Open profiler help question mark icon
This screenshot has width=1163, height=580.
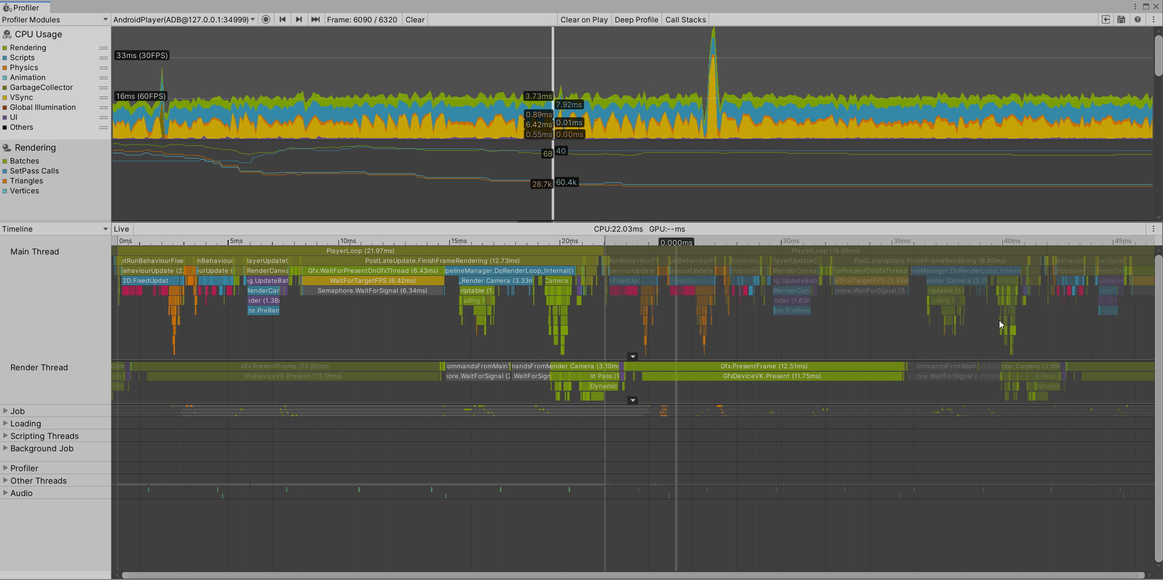coord(1138,19)
